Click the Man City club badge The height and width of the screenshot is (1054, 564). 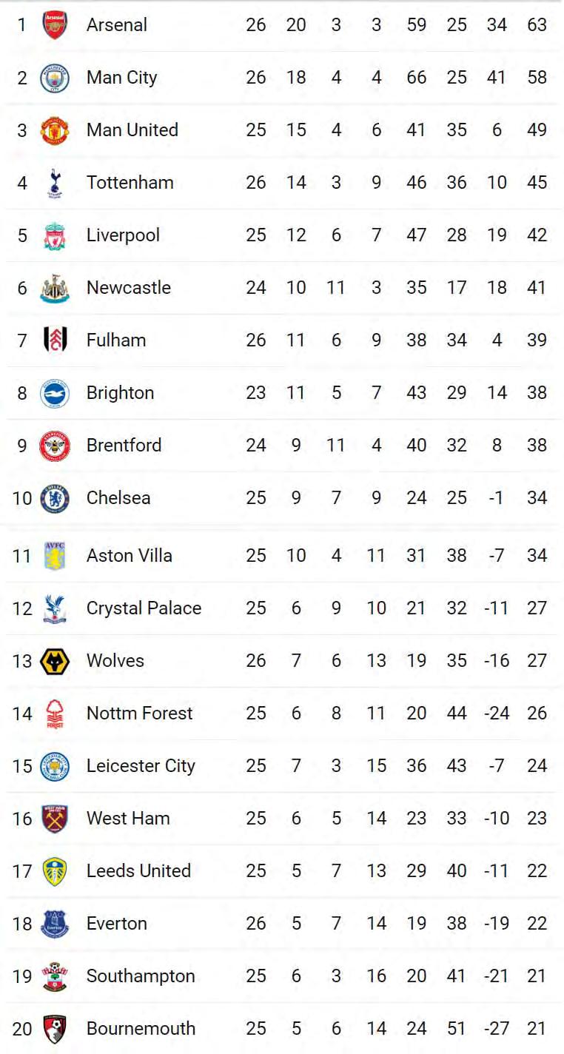coord(55,78)
